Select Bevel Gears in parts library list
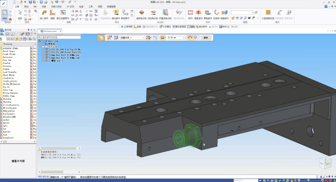Image resolution: width=336 pixels, height=182 pixels. (8, 51)
